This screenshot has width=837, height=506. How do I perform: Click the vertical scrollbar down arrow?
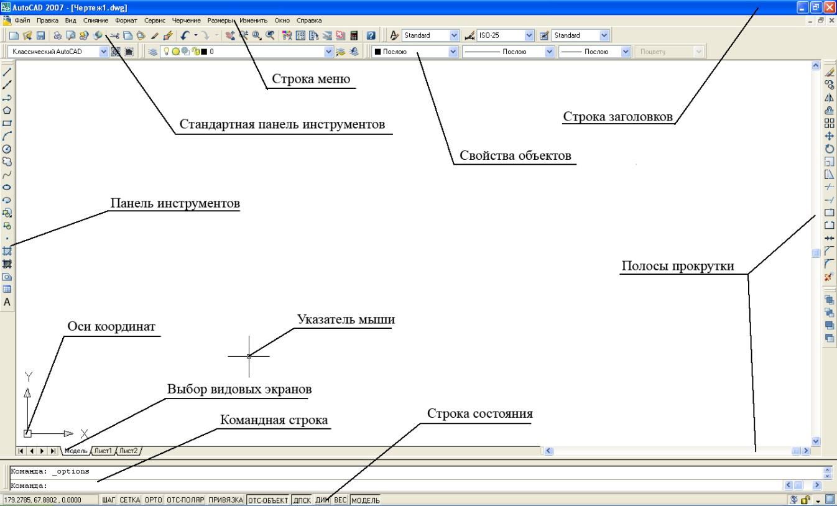tap(816, 441)
